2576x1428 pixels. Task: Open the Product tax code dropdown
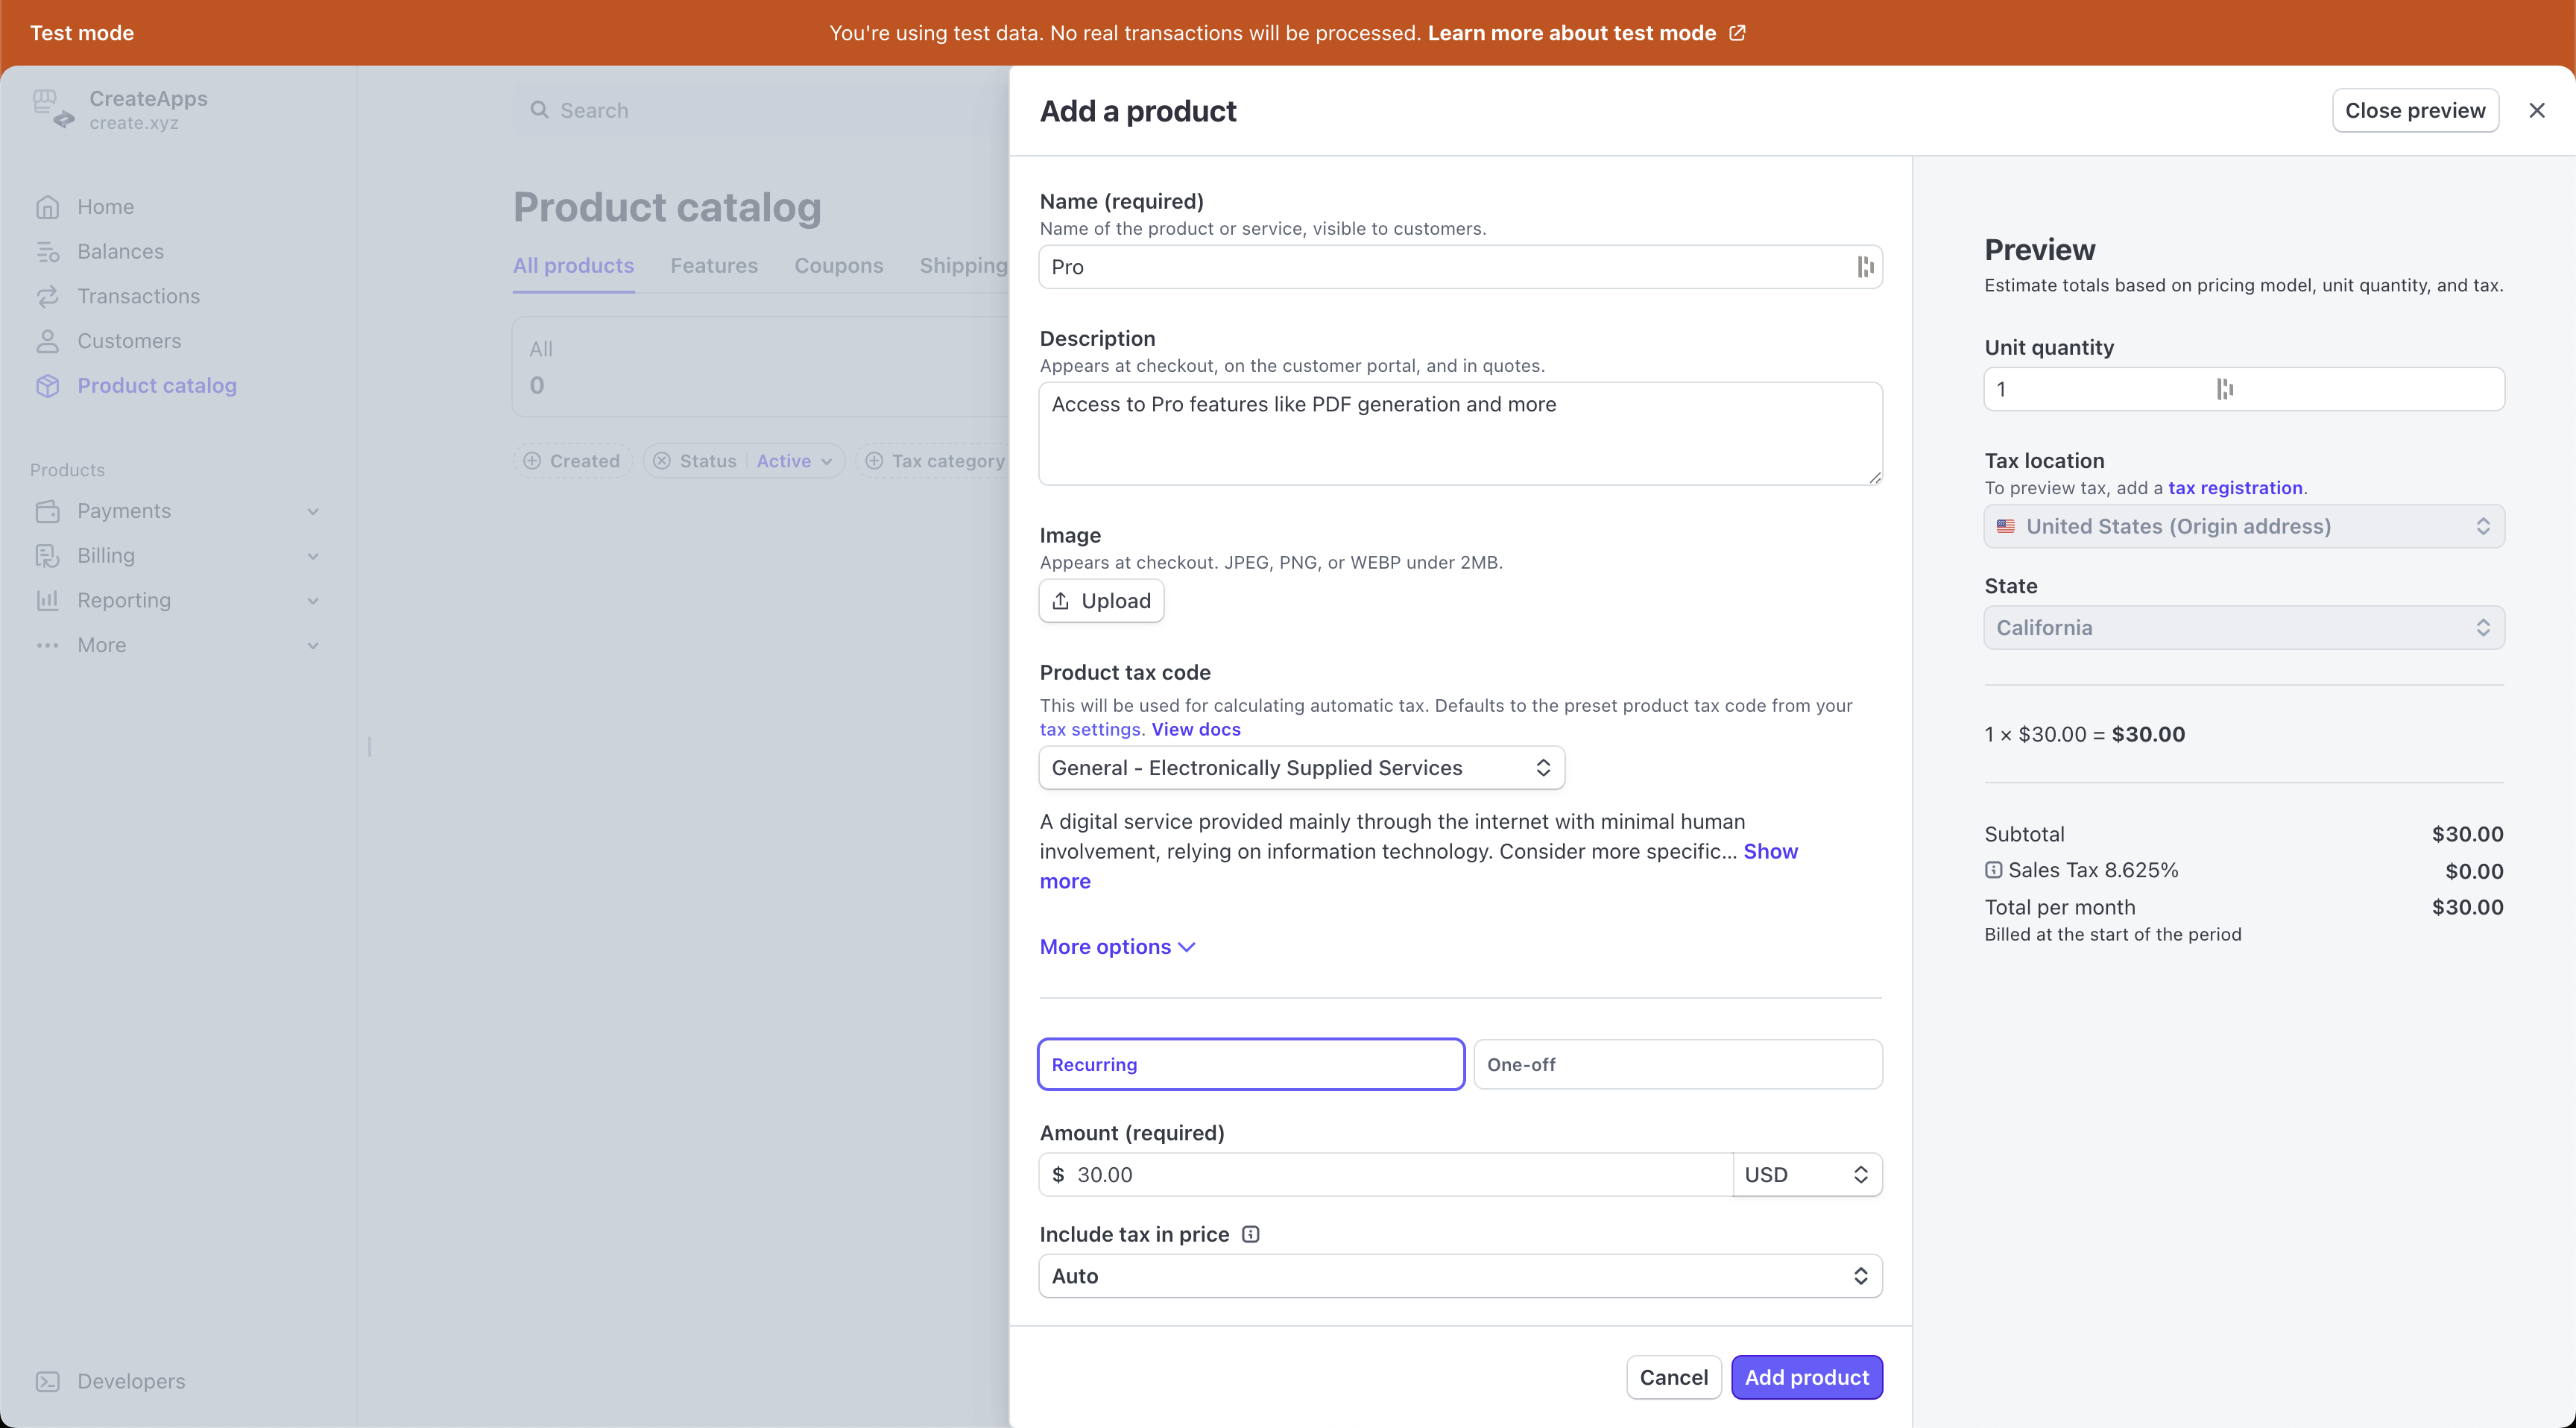coord(1301,768)
